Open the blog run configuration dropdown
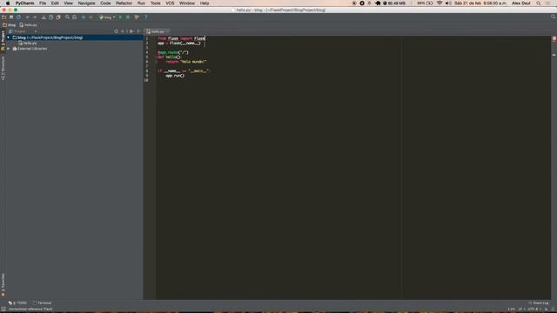 (x=107, y=17)
